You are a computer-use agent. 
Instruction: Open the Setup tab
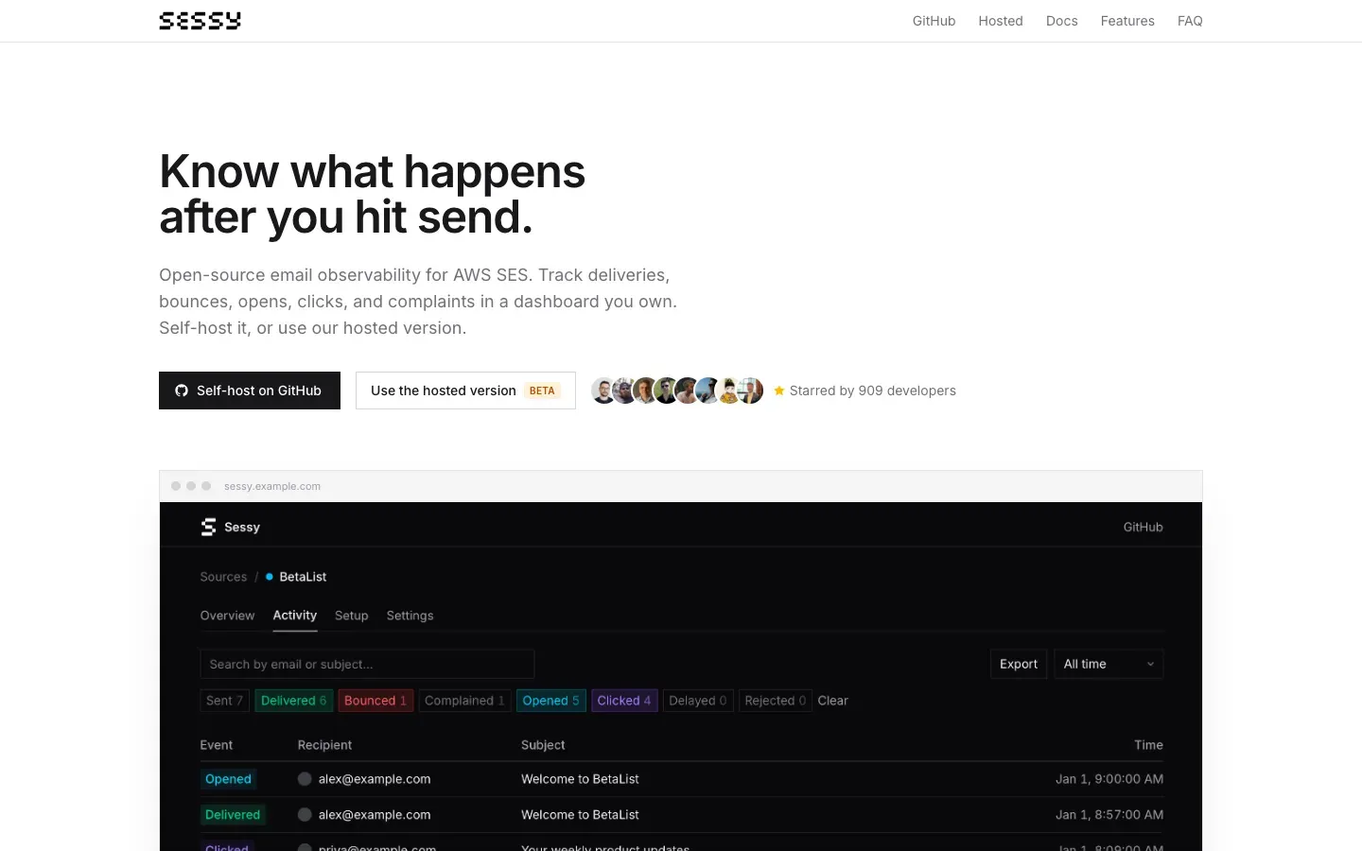pos(351,616)
